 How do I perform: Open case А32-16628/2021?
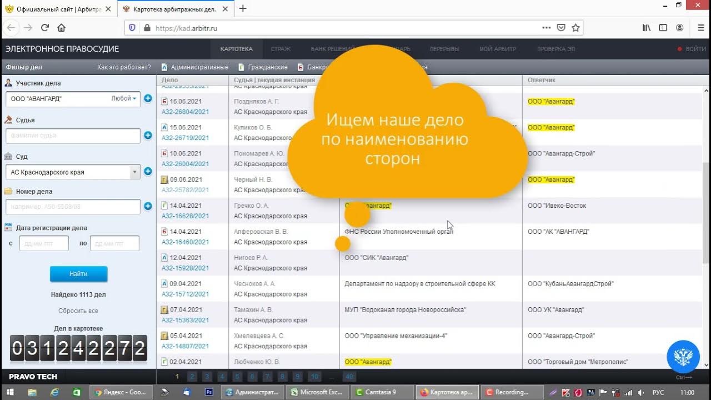[185, 216]
